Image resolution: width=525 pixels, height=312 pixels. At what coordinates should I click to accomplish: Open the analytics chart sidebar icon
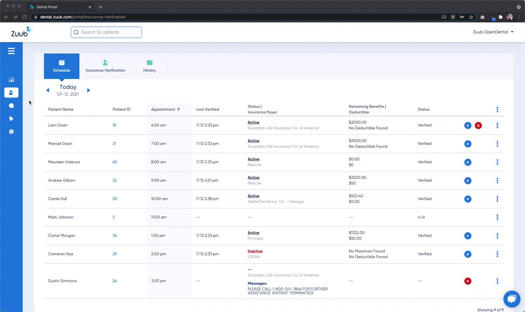pos(11,80)
